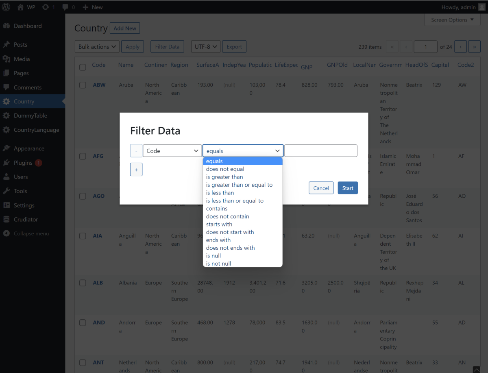The width and height of the screenshot is (488, 373).
Task: Click the Crudiator database icon
Action: (6, 219)
